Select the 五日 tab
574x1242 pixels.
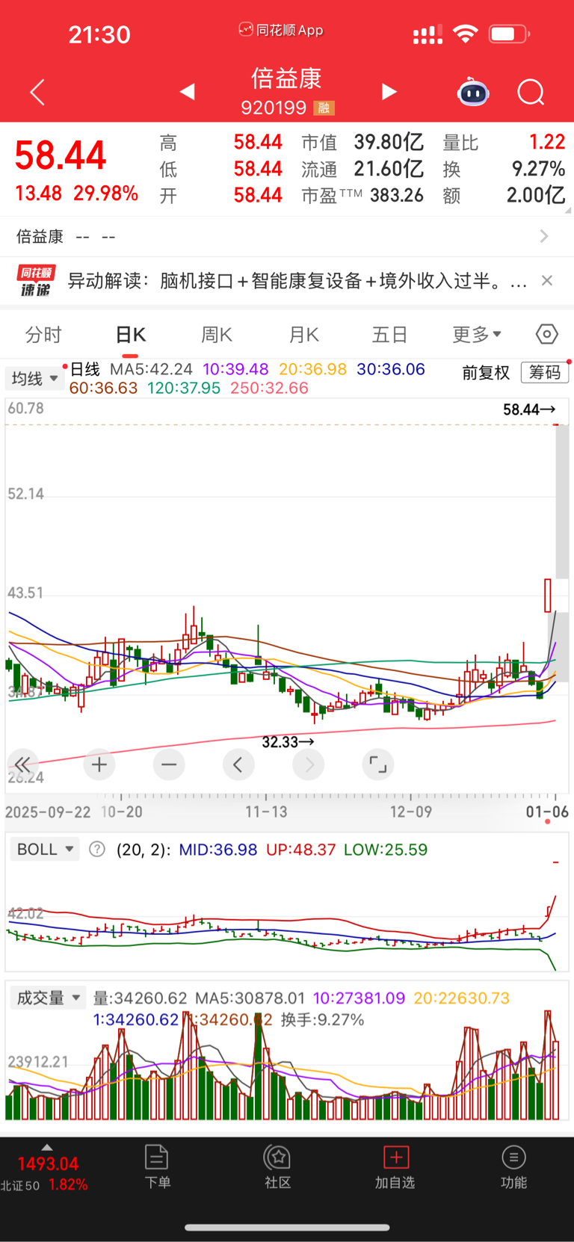point(389,335)
